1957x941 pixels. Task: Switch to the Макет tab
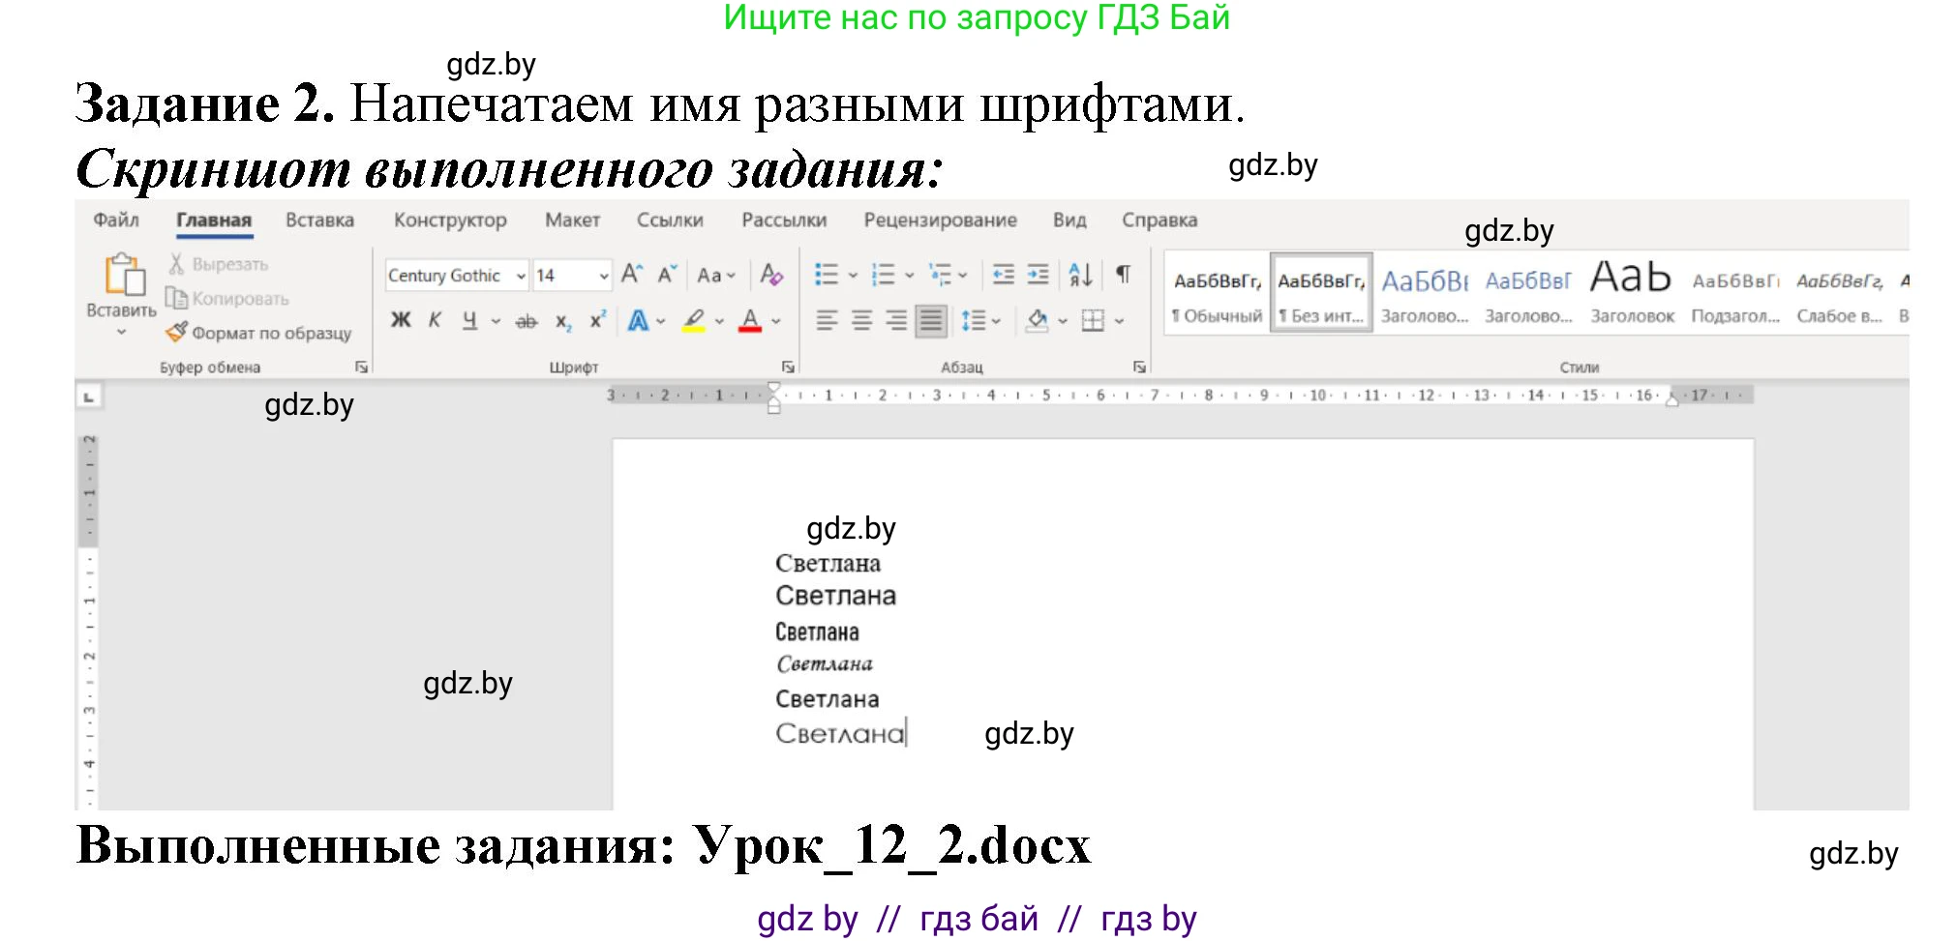tap(572, 220)
